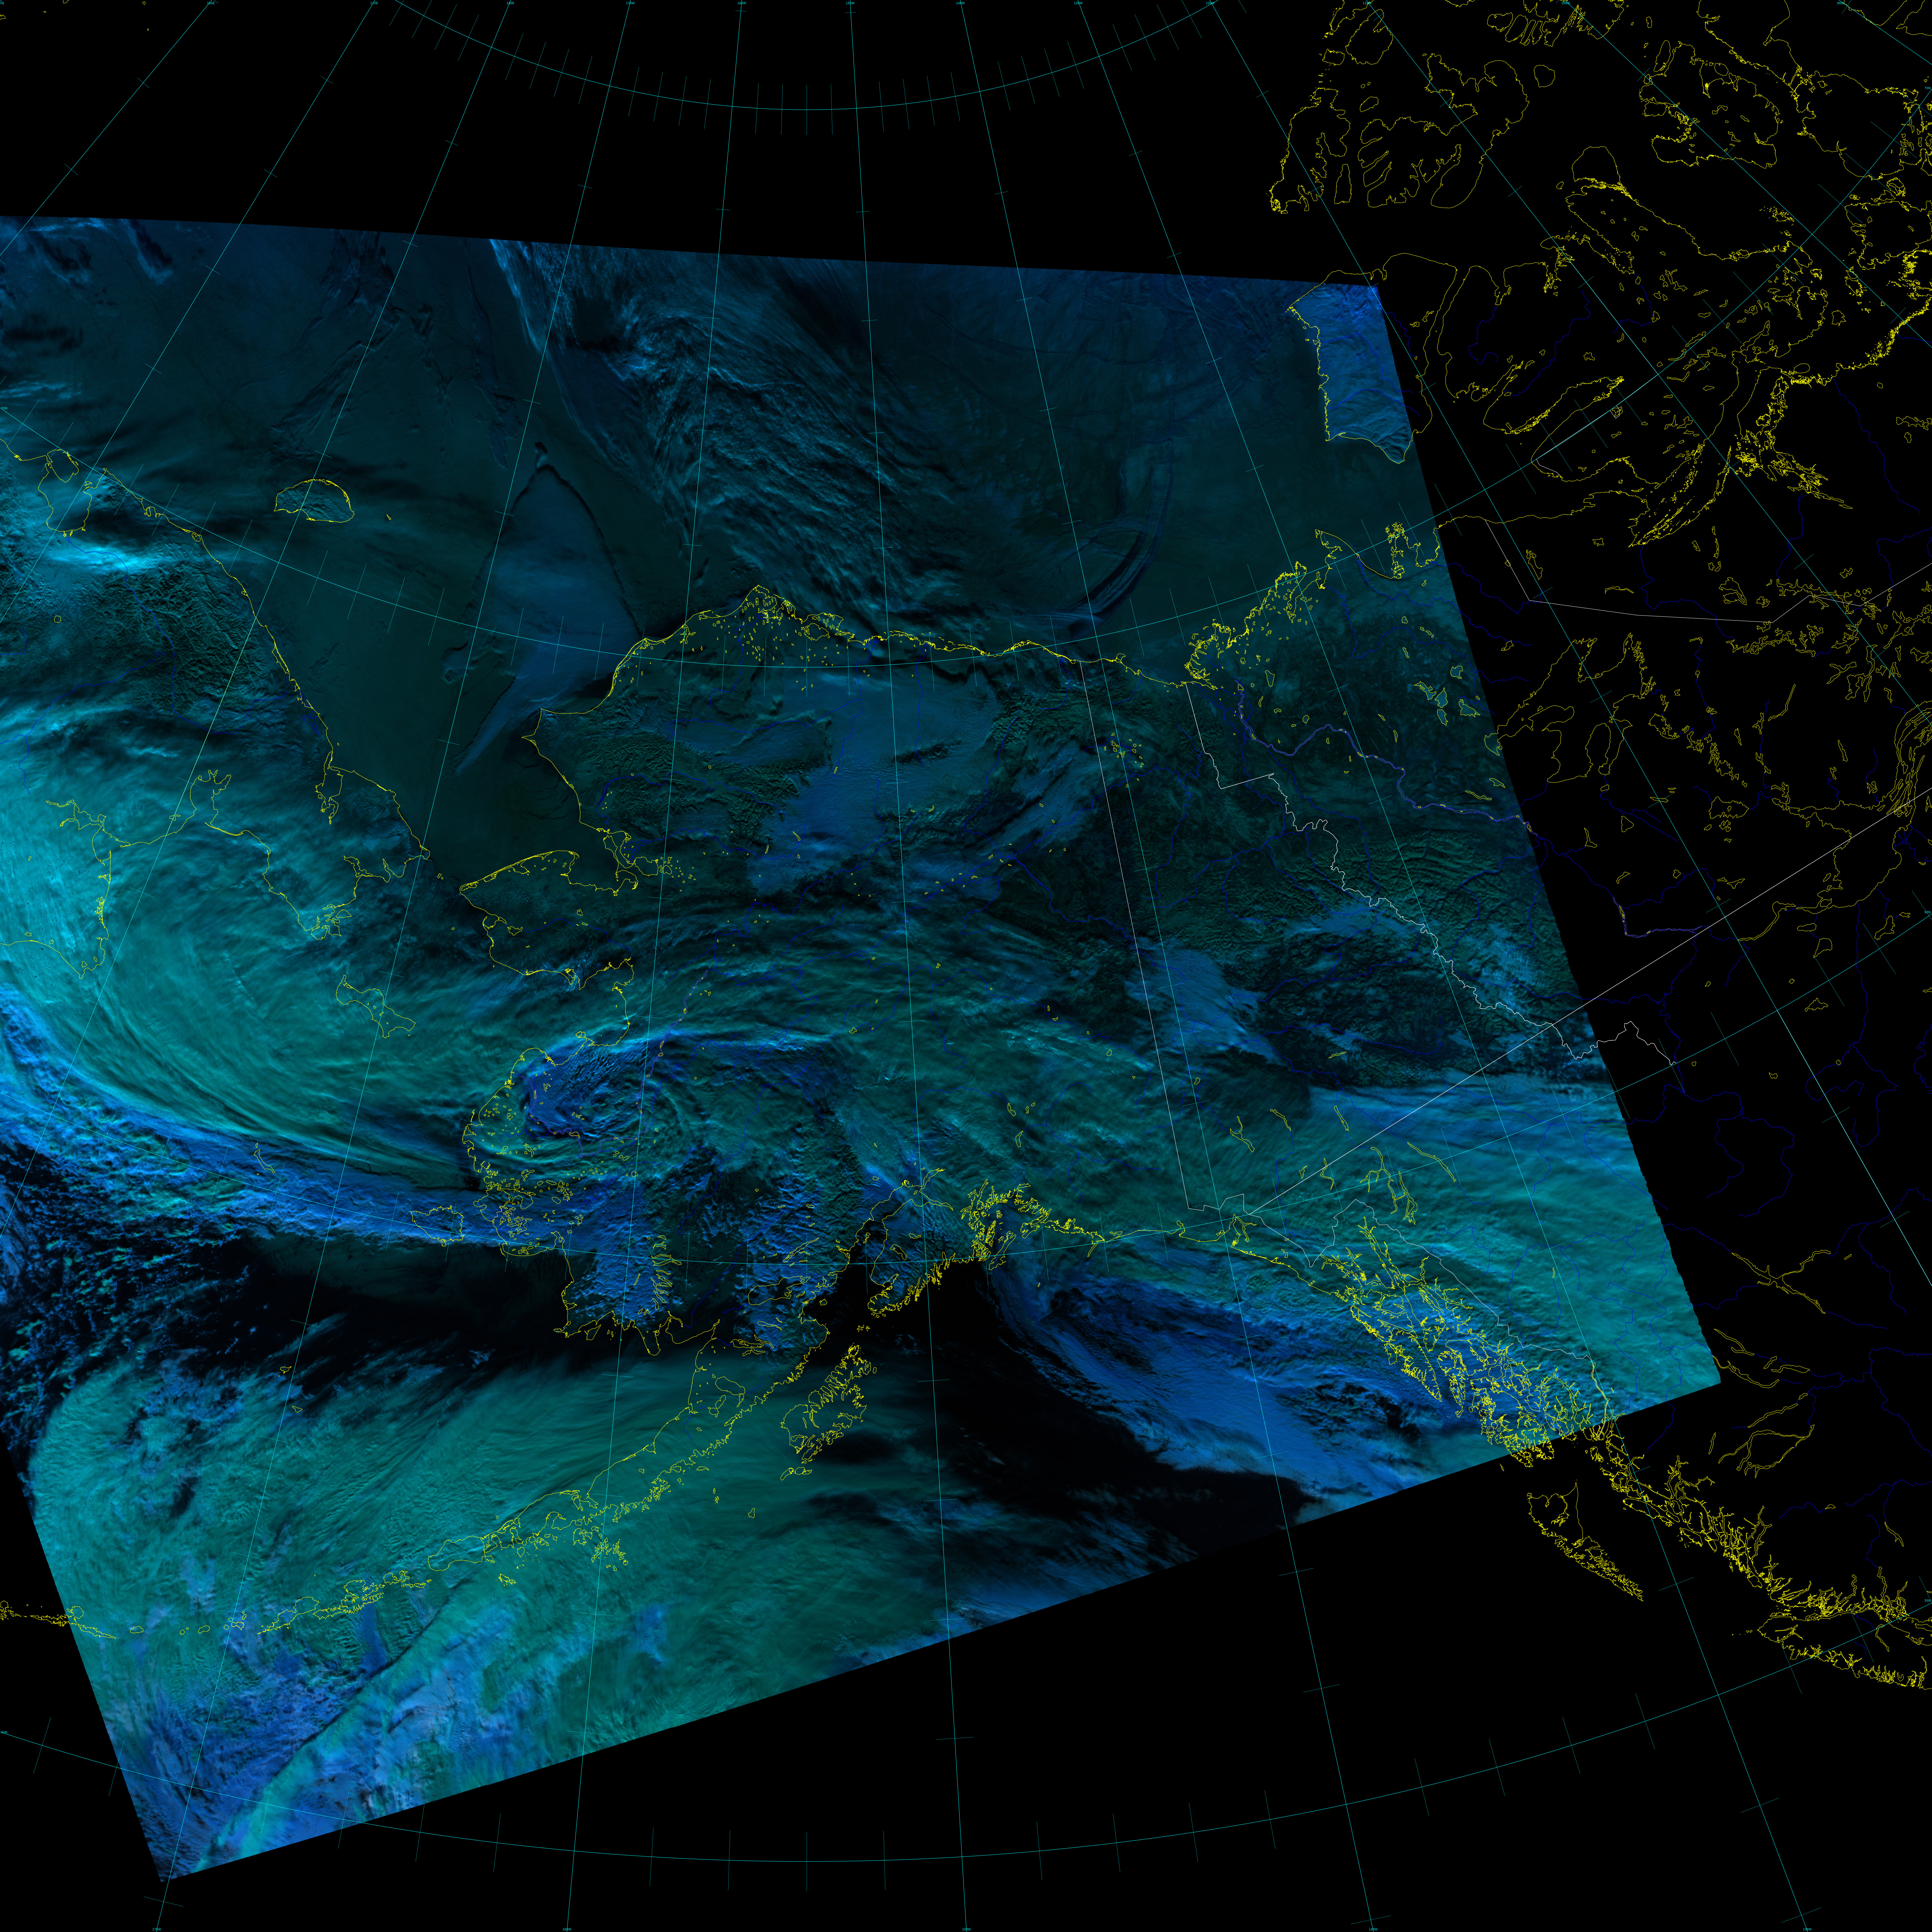Click the 170E longitude label
This screenshot has height=1932, width=1932.
(374, 3)
